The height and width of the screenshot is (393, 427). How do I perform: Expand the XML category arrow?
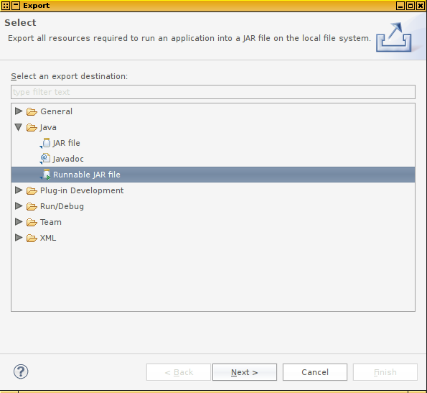coord(19,237)
